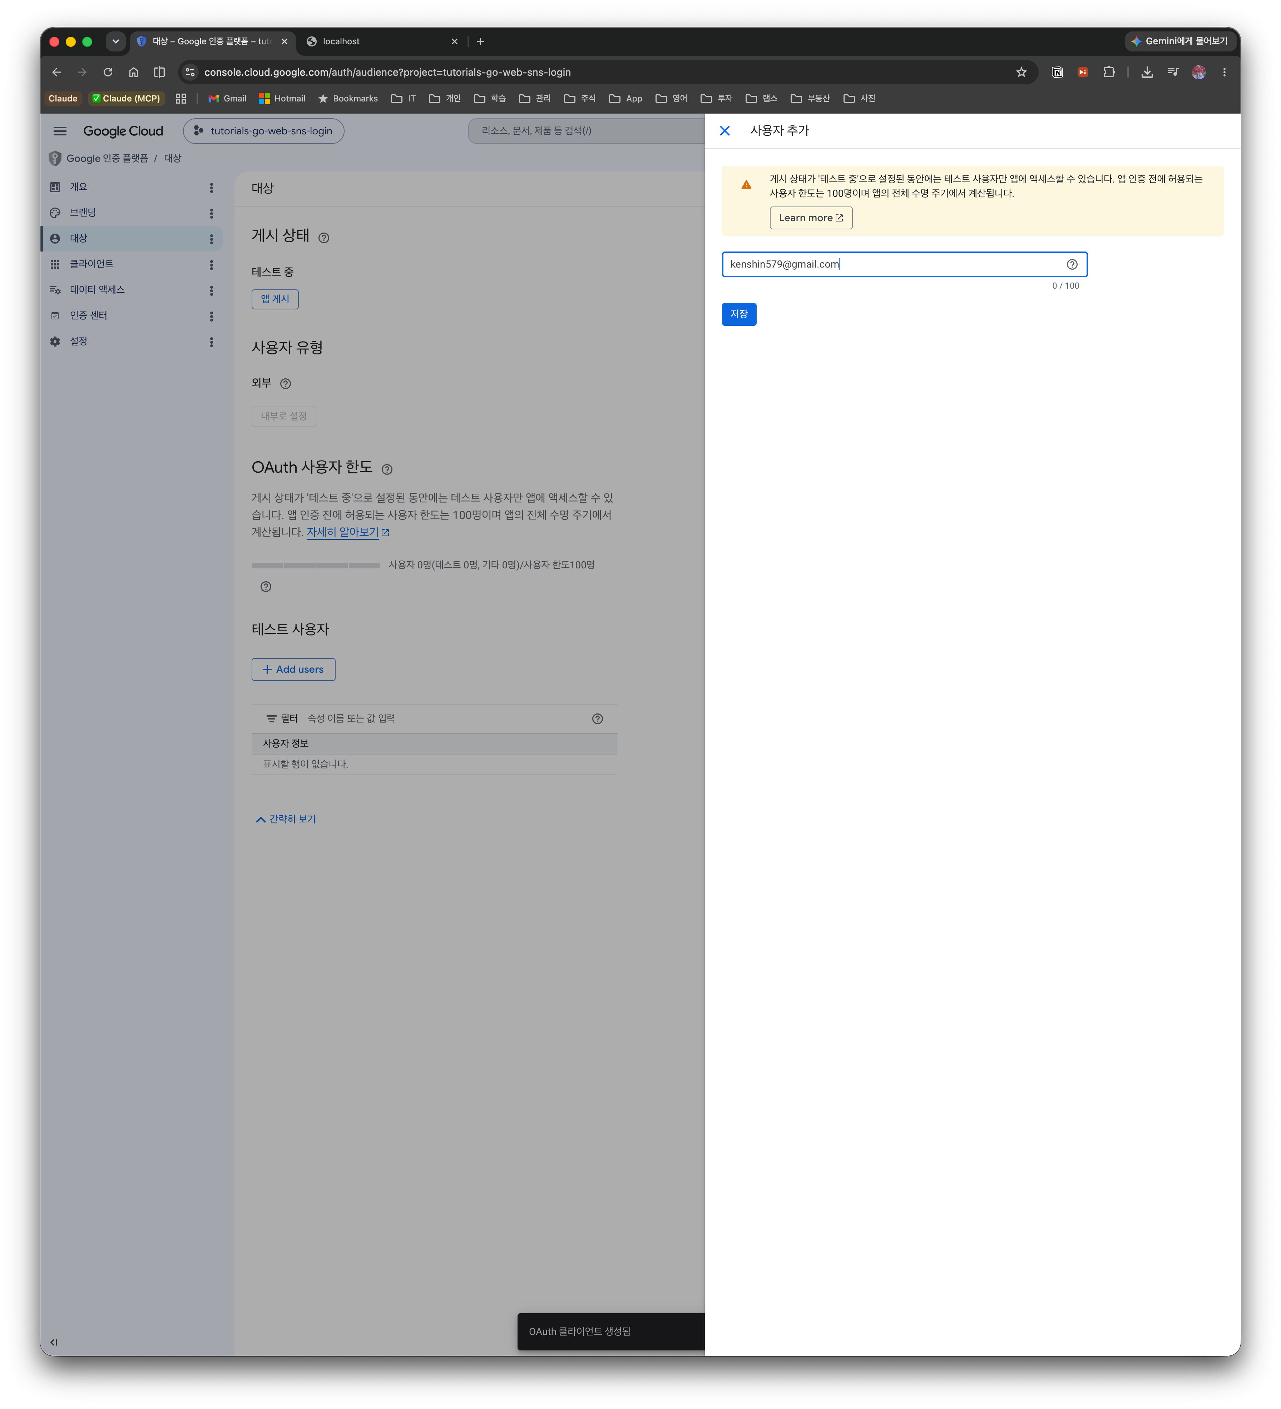The width and height of the screenshot is (1281, 1409).
Task: Open the 부동산 bookmarks folder
Action: click(810, 99)
